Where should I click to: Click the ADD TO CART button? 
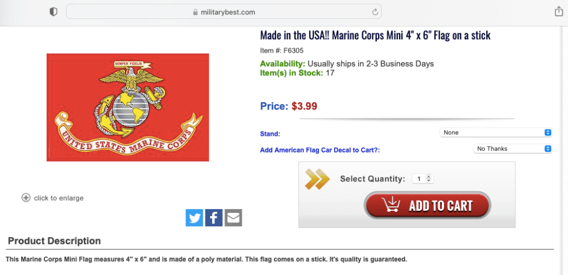pos(427,205)
